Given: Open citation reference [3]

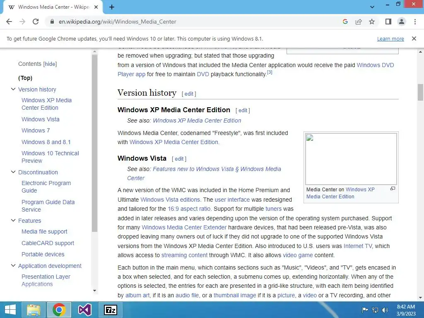Looking at the screenshot, I should tap(270, 72).
